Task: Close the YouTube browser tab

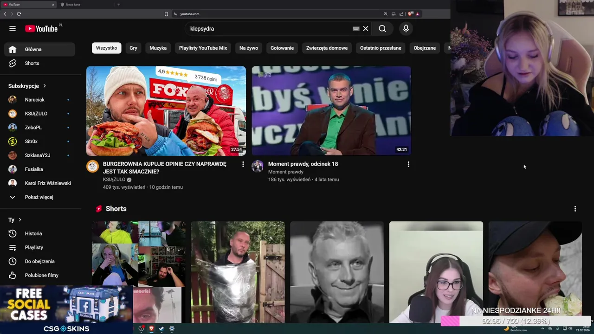Action: (53, 5)
